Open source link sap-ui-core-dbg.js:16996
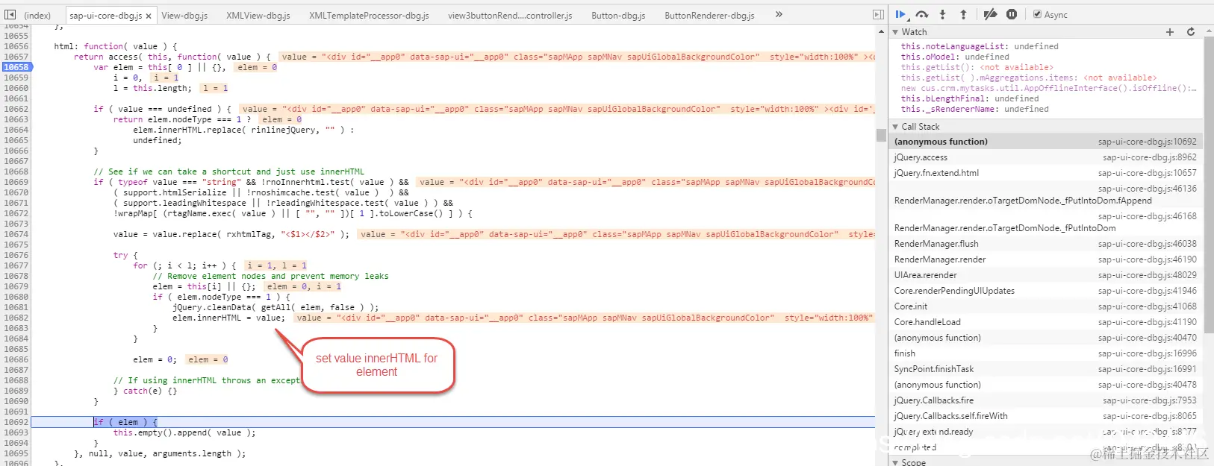 pos(1148,353)
